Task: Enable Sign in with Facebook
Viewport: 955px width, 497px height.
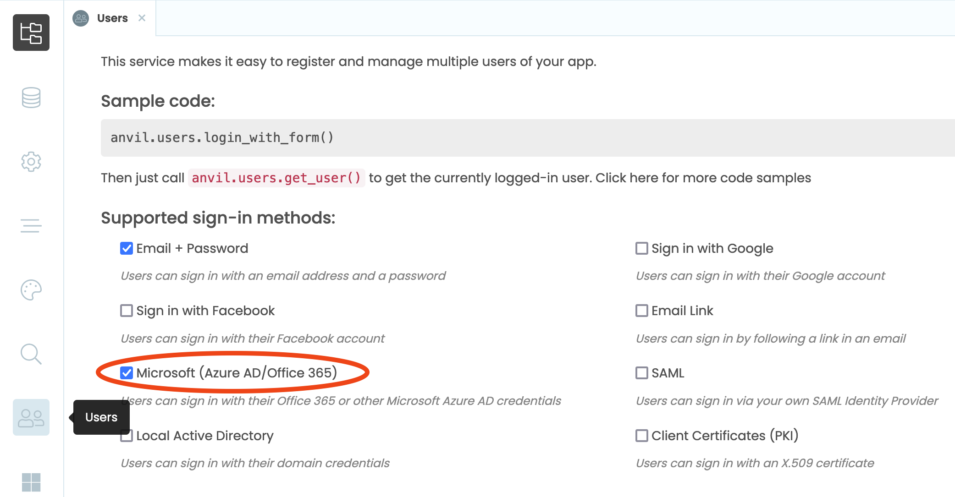Action: pos(126,311)
